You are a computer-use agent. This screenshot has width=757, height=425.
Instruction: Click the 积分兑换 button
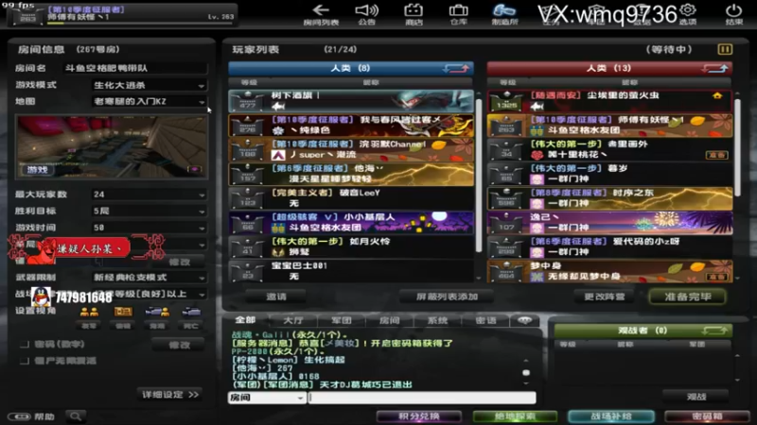point(418,416)
